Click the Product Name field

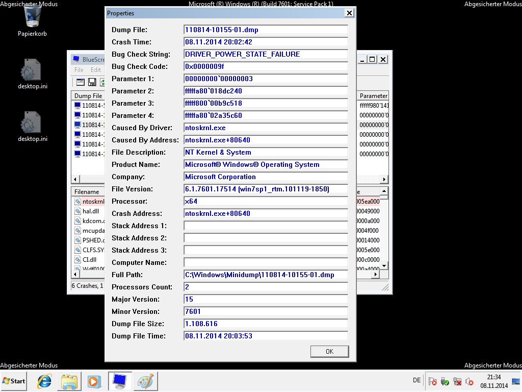[x=266, y=164]
